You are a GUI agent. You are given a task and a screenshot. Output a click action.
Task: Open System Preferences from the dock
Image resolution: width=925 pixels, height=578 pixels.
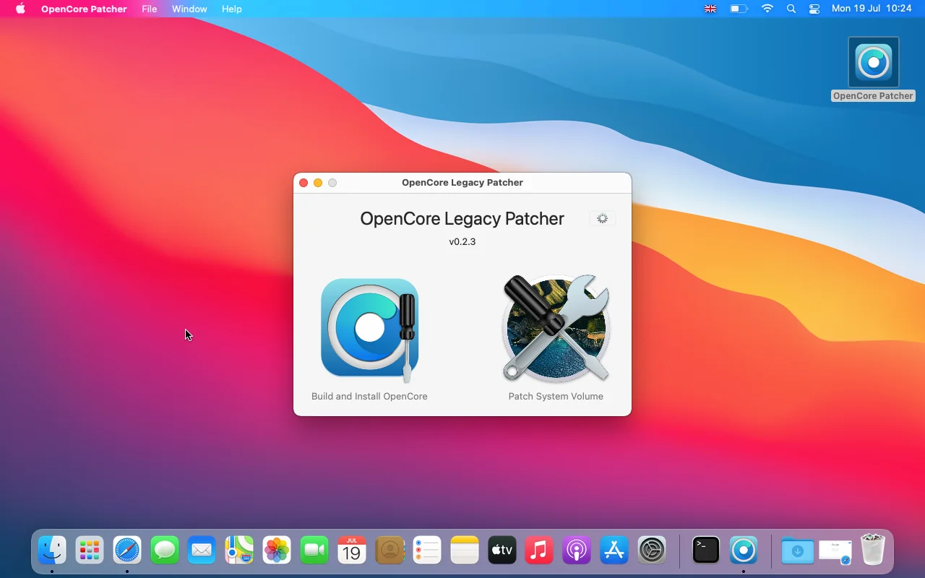pyautogui.click(x=652, y=551)
